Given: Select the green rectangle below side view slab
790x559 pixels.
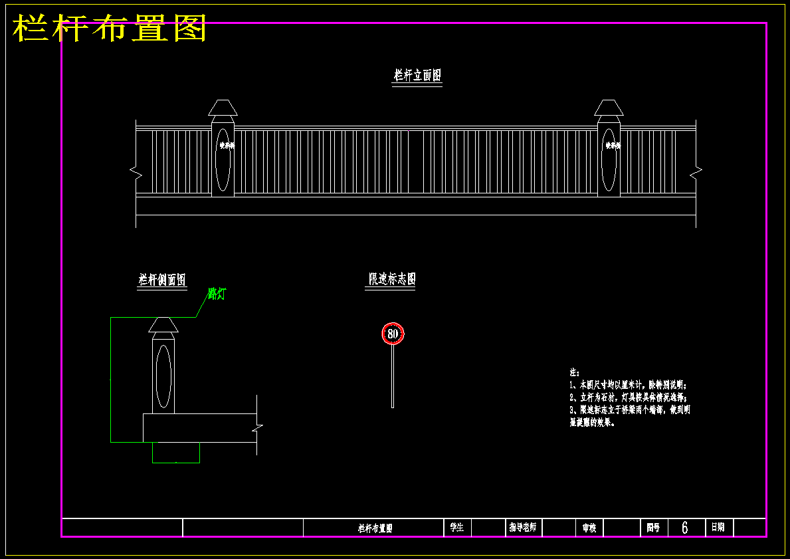Looking at the screenshot, I should click(x=176, y=452).
